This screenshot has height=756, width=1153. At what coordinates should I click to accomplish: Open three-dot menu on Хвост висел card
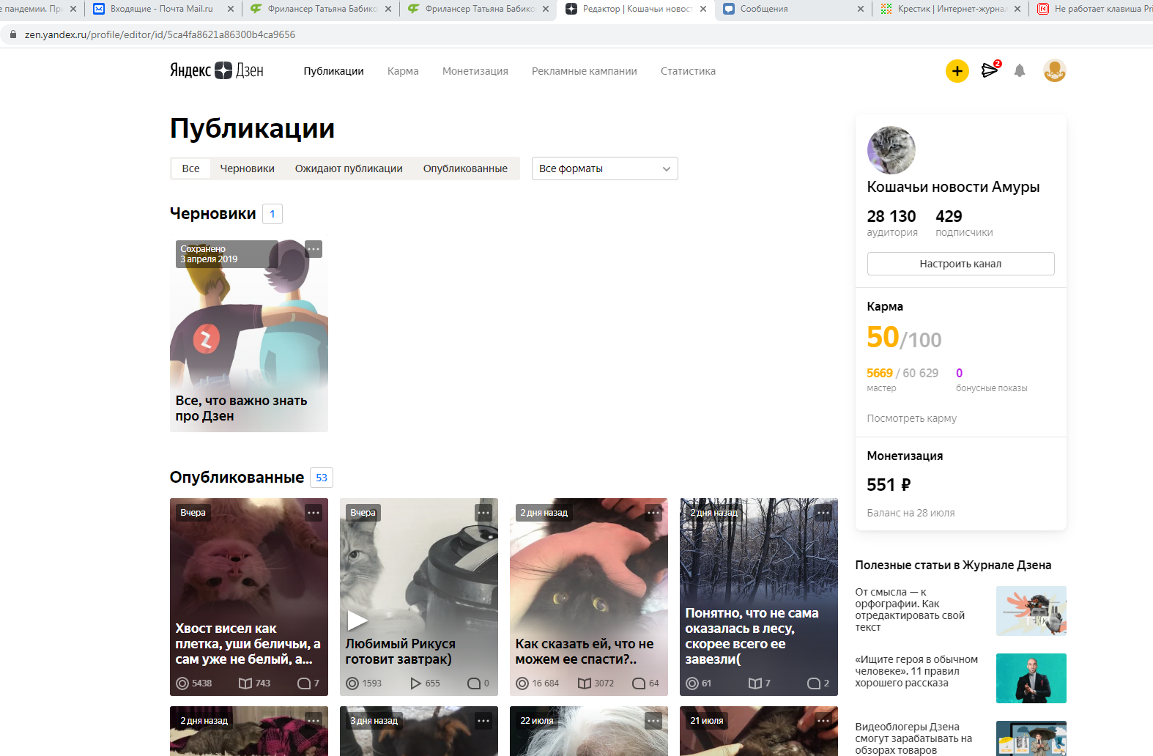(x=314, y=513)
